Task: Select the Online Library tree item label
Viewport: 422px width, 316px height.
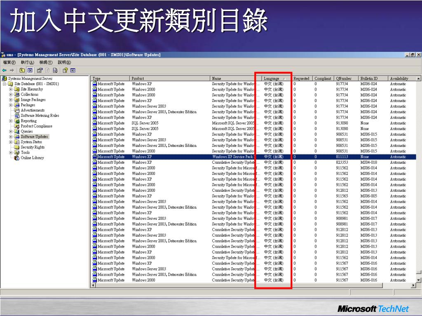Action: [32, 158]
